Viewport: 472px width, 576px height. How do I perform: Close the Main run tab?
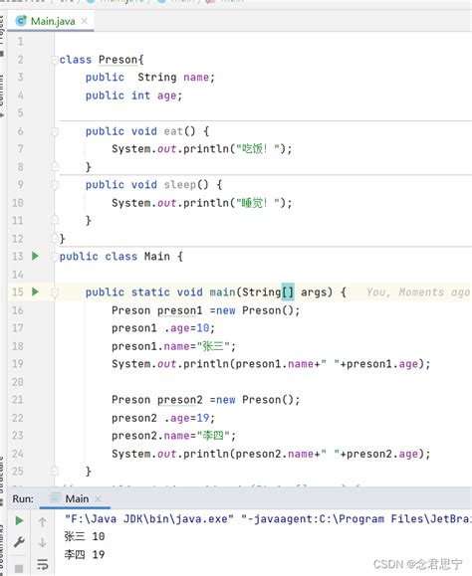[x=98, y=498]
